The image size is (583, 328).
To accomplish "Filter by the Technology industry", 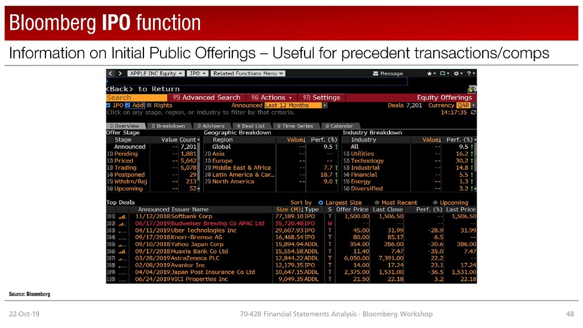I will click(367, 161).
